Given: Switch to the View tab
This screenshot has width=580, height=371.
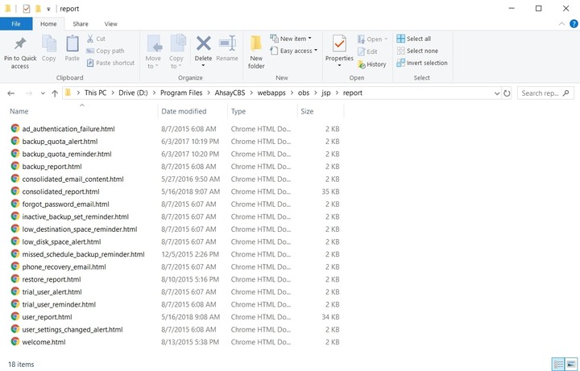Looking at the screenshot, I should 110,23.
